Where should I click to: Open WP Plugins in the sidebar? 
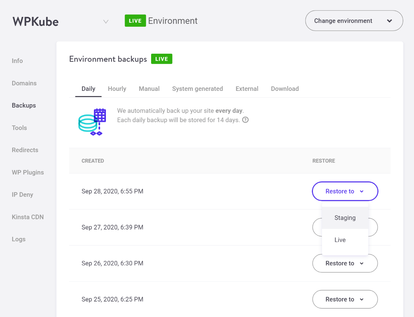(x=28, y=172)
